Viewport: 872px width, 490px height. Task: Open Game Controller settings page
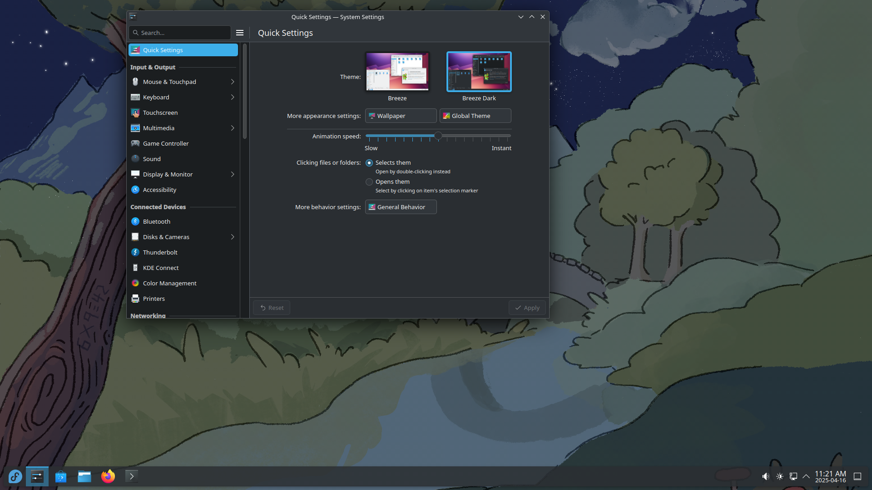pos(183,143)
